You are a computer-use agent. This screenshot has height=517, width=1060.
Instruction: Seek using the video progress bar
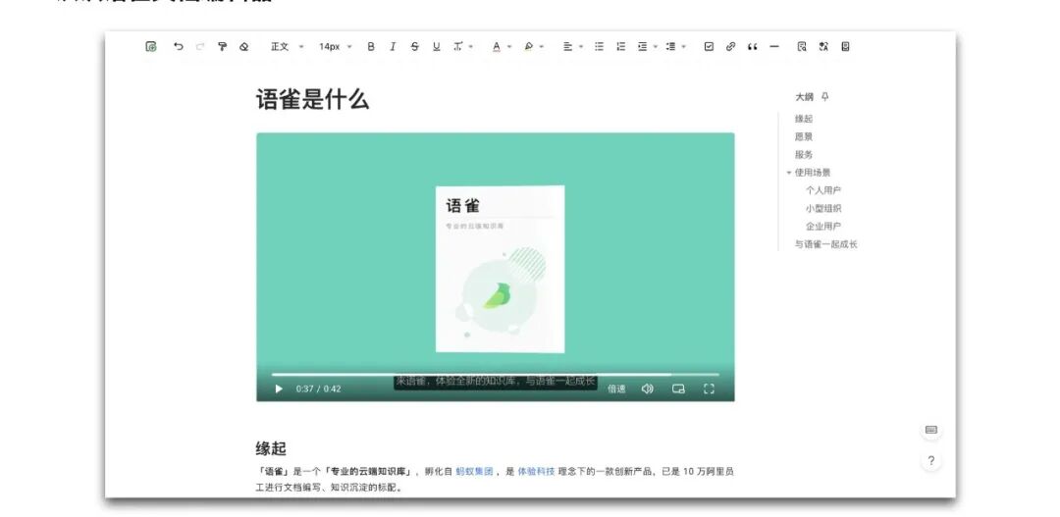pos(496,374)
